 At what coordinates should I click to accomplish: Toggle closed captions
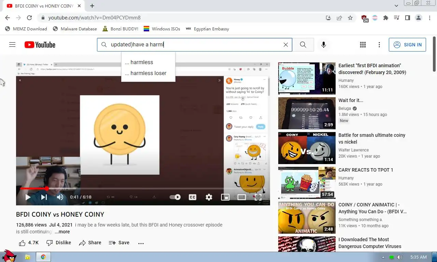[193, 197]
